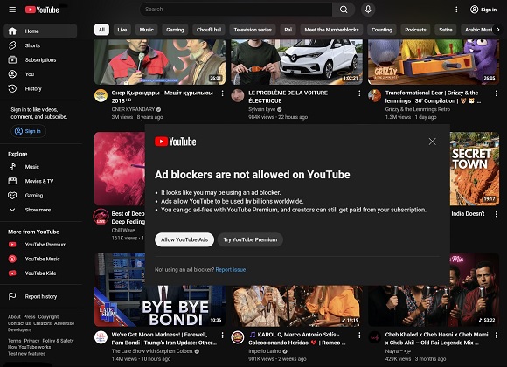Open watch History
This screenshot has height=367, width=507.
40,88
